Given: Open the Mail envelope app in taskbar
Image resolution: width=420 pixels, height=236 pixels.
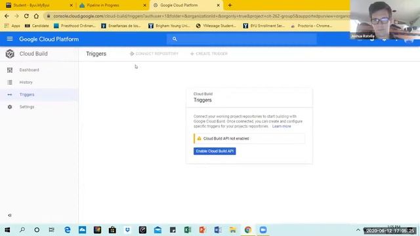Looking at the screenshot, I should 157,230.
